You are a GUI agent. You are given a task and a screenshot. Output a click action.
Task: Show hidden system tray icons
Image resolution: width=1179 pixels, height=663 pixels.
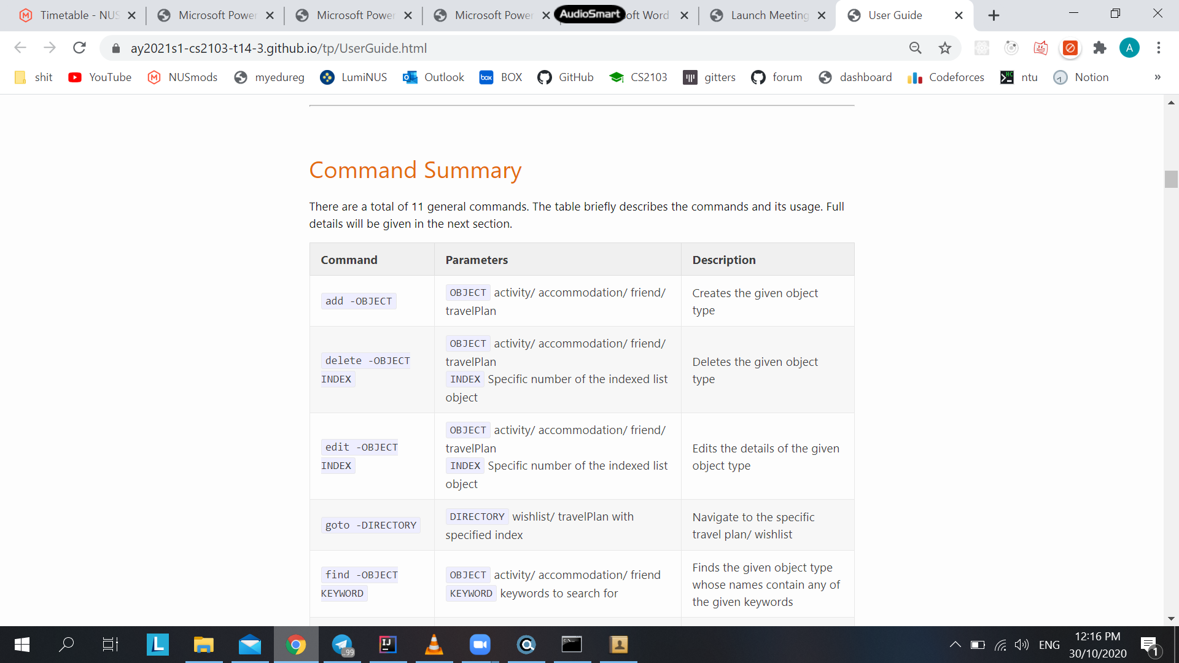[x=955, y=645]
